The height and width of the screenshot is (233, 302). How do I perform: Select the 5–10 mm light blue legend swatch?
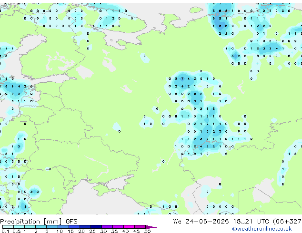pyautogui.click(x=52, y=227)
